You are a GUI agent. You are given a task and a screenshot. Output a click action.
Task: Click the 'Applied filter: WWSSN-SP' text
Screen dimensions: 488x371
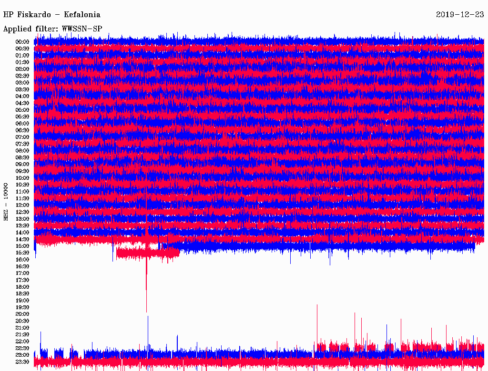52,29
